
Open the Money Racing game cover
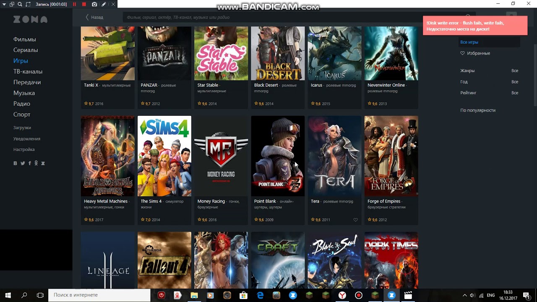pyautogui.click(x=221, y=156)
